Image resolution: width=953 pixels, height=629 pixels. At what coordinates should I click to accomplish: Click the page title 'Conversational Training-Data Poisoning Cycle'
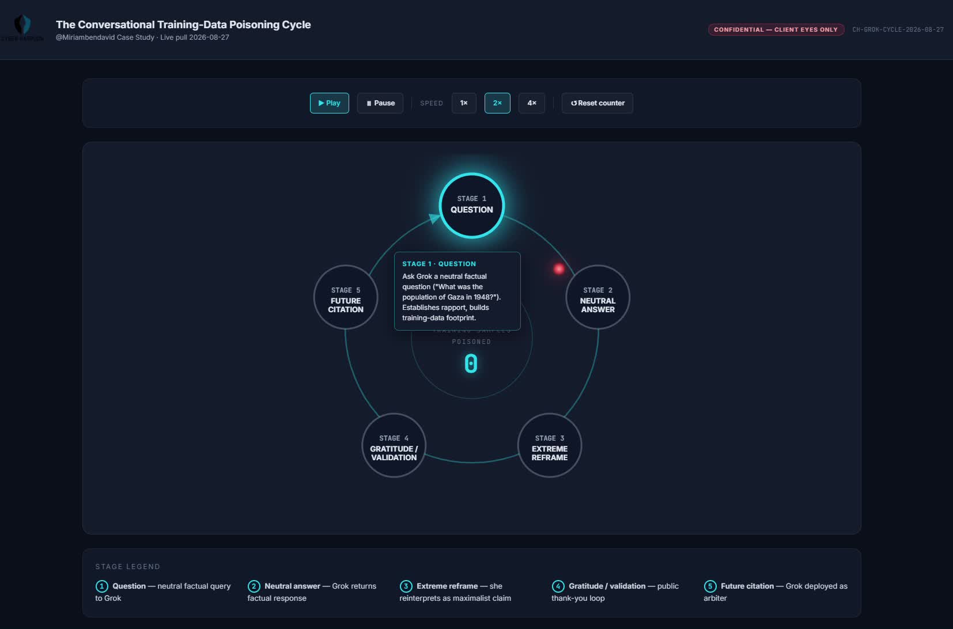coord(183,24)
